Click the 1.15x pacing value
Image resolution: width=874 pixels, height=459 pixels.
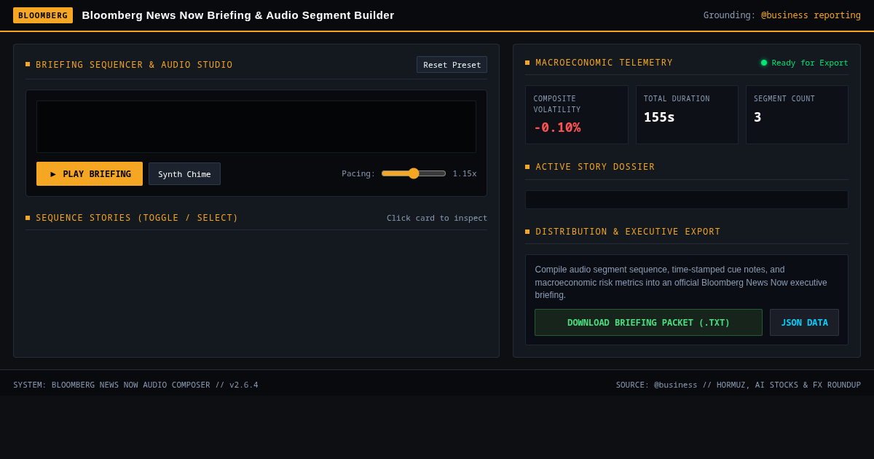[465, 174]
